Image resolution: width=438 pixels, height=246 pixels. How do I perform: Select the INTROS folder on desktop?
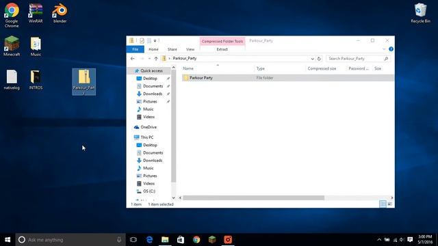point(36,80)
